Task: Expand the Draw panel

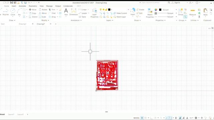Action: coord(12,20)
